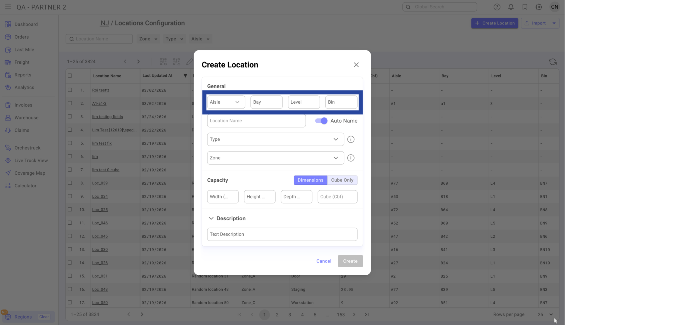Toggle the Auto Name switch
This screenshot has height=325, width=696.
pyautogui.click(x=321, y=121)
